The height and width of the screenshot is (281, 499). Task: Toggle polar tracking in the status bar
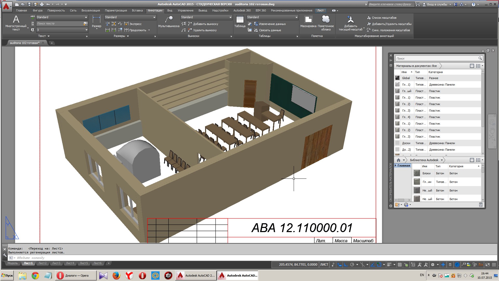(352, 265)
